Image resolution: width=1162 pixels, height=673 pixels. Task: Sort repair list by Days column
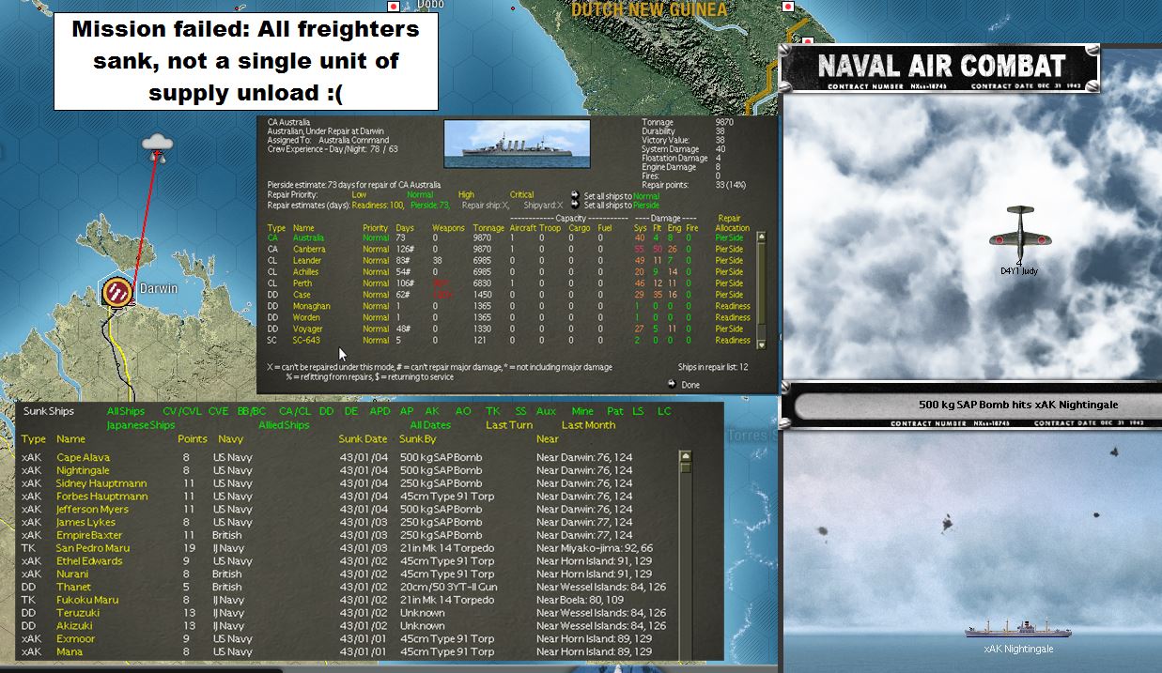[x=405, y=227]
